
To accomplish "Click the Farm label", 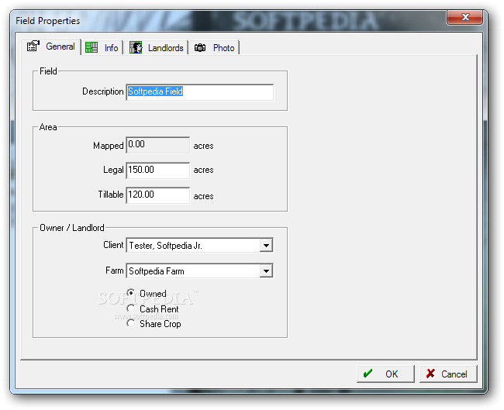I will coord(115,270).
